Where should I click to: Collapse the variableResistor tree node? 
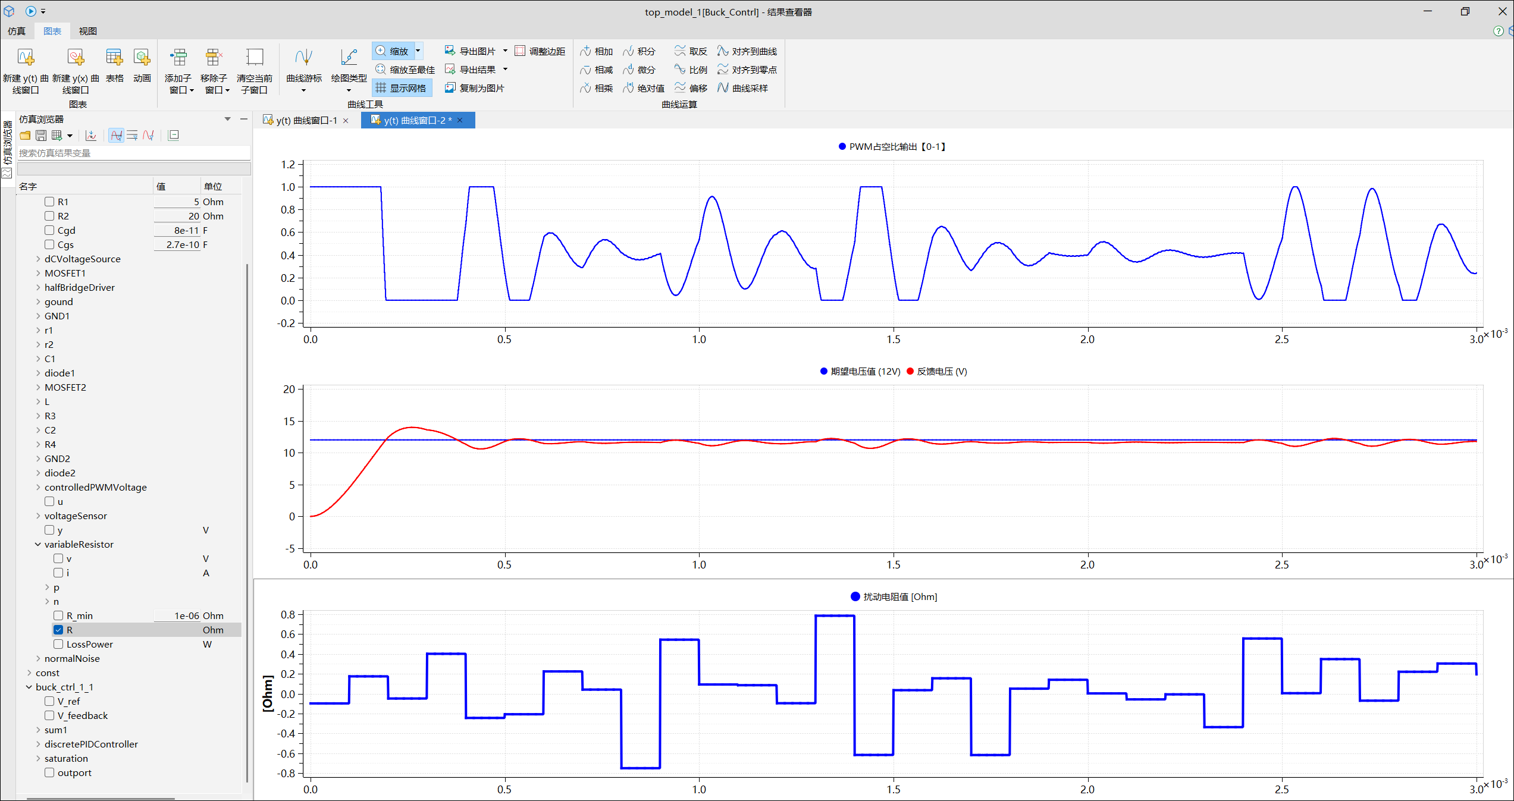(38, 544)
